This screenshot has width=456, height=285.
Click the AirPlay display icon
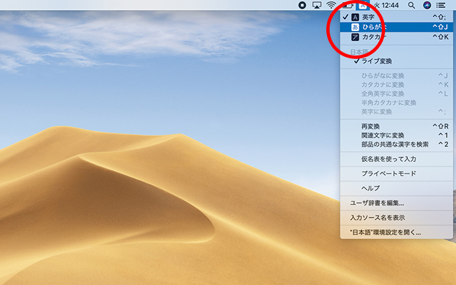(316, 5)
